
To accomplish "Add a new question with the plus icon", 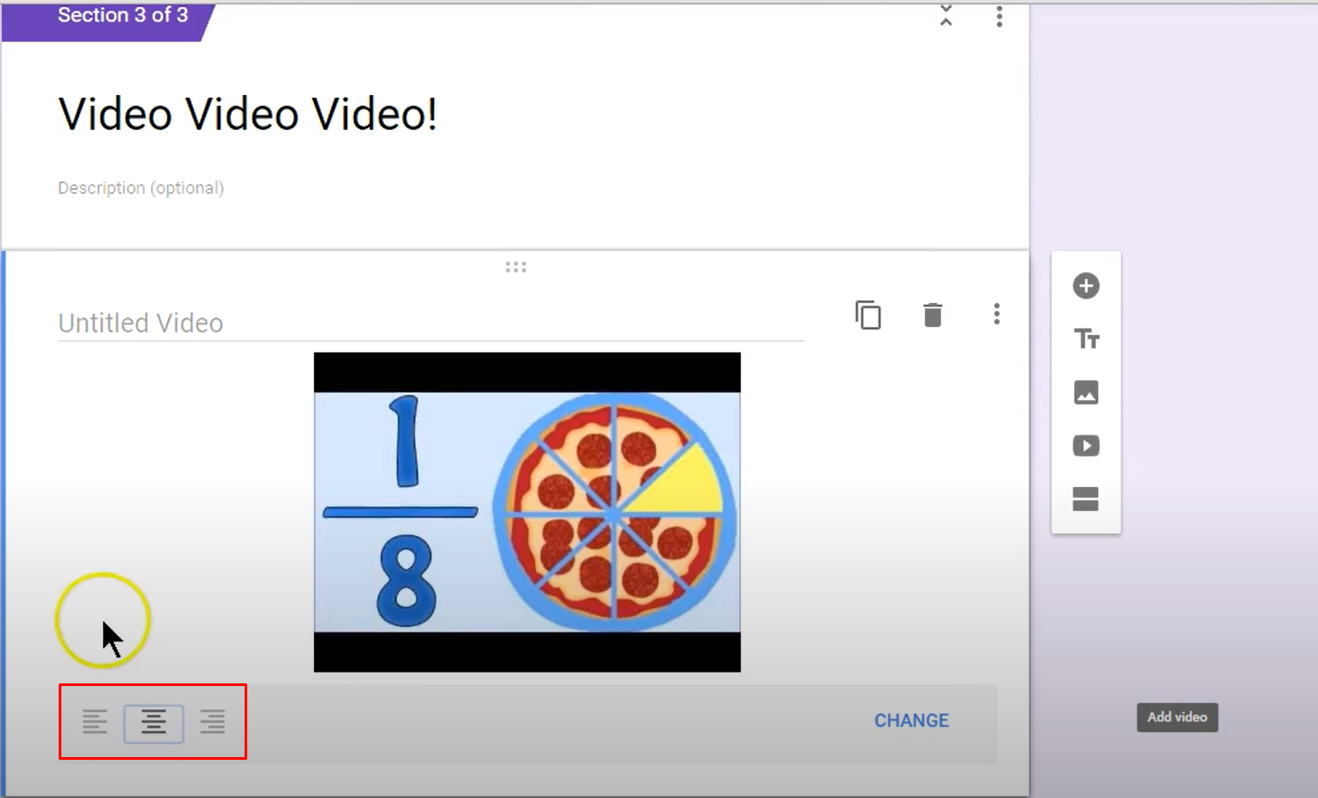I will point(1086,285).
